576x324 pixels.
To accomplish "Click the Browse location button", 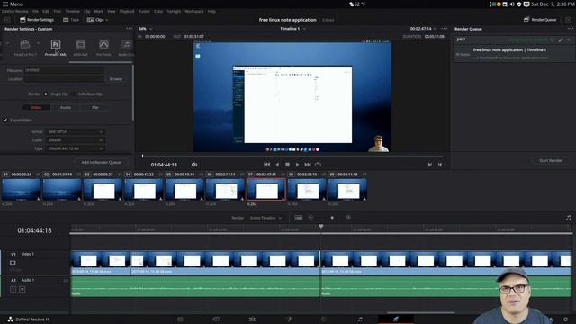I will point(116,79).
